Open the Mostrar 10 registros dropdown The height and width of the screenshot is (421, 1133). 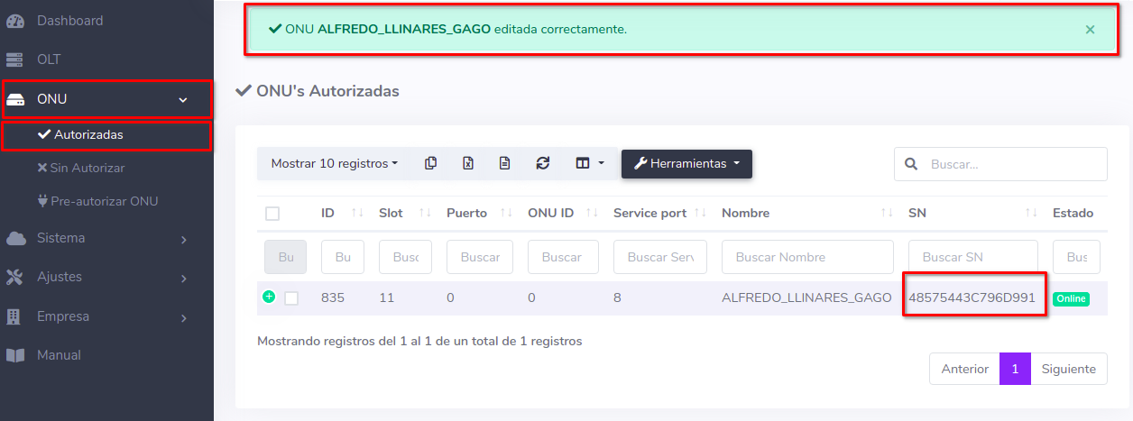pos(334,163)
